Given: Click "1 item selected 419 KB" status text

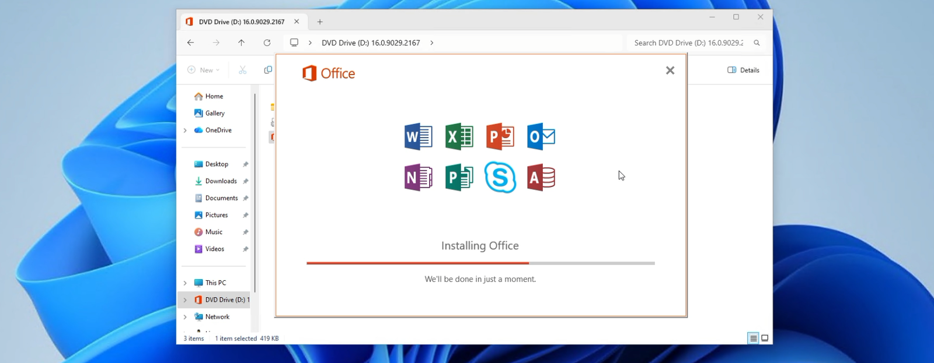Looking at the screenshot, I should [x=246, y=339].
